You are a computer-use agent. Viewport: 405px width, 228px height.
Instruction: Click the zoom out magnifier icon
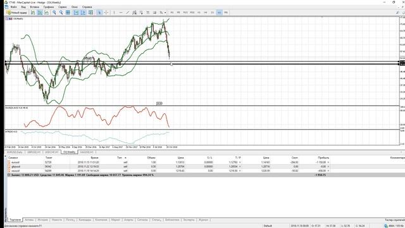coord(61,13)
